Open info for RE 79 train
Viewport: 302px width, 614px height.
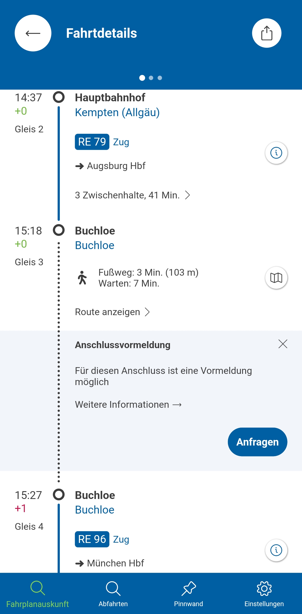[276, 153]
